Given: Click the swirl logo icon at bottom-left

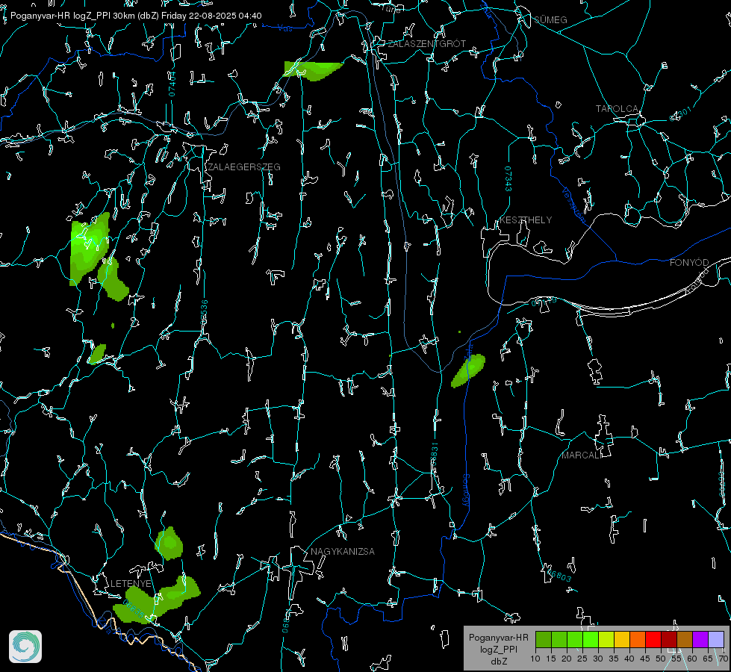Looking at the screenshot, I should 25,647.
